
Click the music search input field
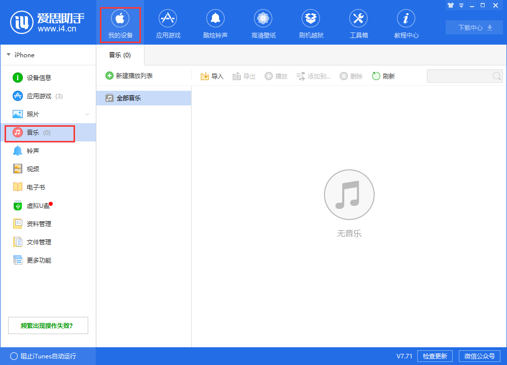[461, 76]
